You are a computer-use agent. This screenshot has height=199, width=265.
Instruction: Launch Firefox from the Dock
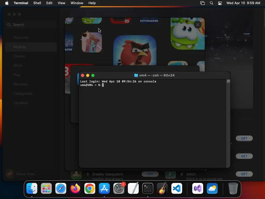pyautogui.click(x=75, y=188)
